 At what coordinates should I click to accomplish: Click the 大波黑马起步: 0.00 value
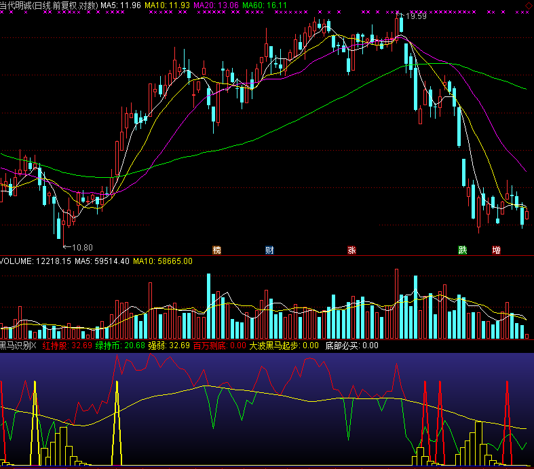(x=284, y=345)
